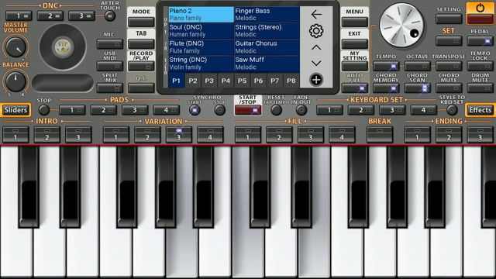Screen dimensions: 496x279
Task: Turn the large data dial
Action: tap(401, 26)
